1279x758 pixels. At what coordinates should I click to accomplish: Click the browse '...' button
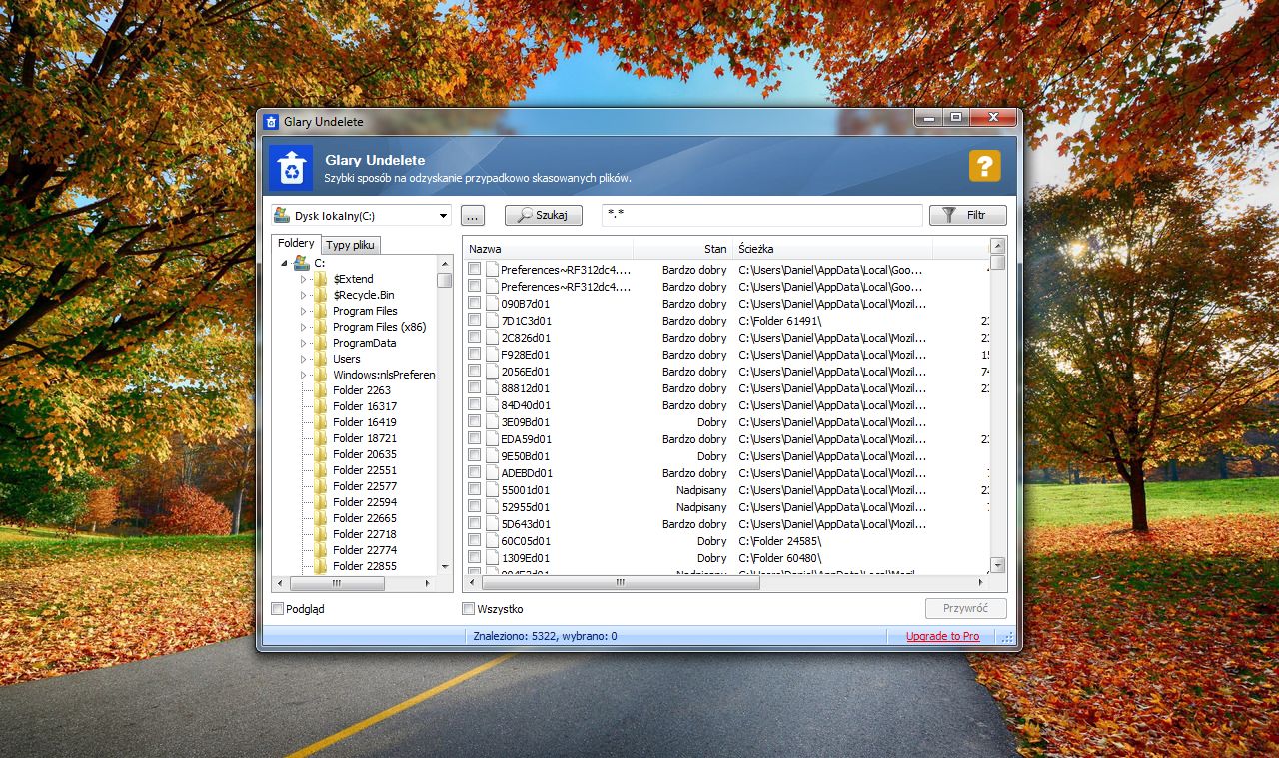[472, 216]
